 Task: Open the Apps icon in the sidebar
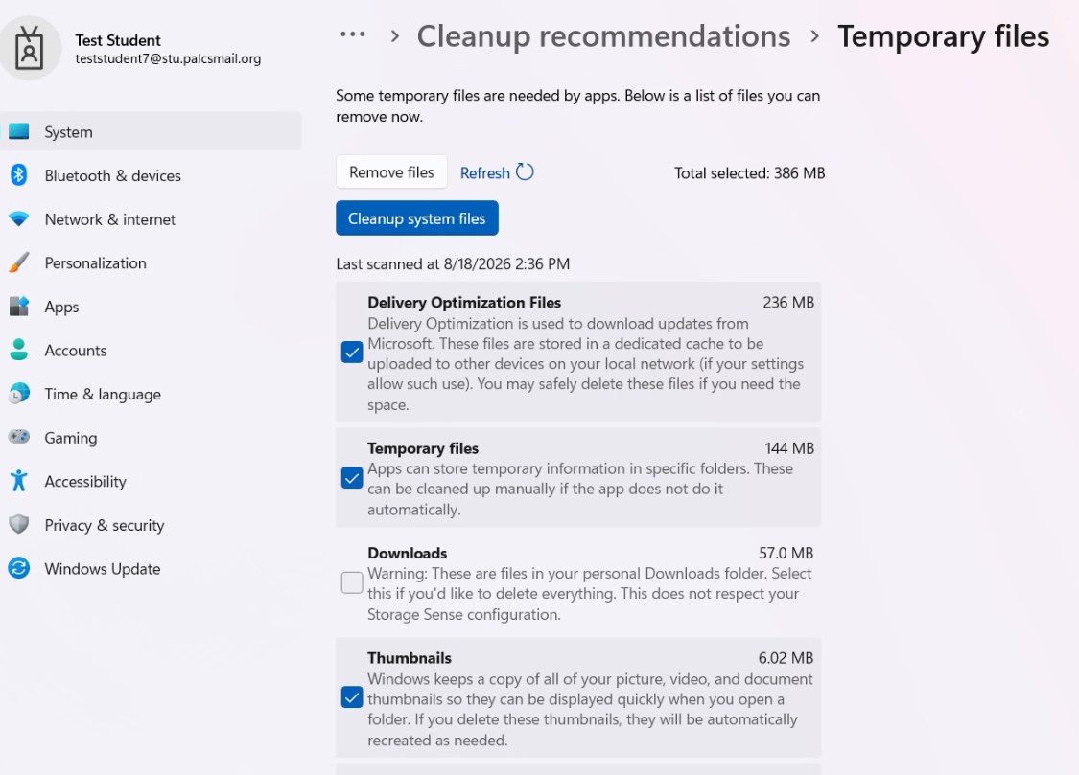[x=18, y=307]
